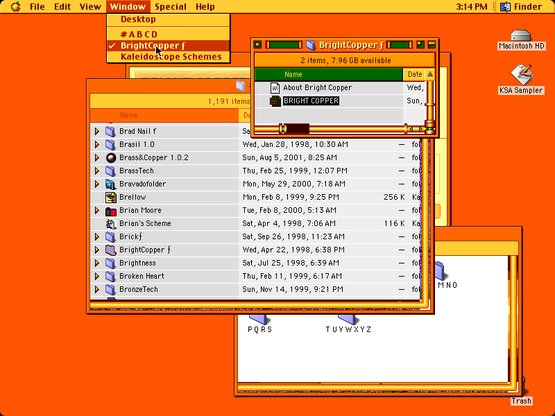This screenshot has width=555, height=416.
Task: Click the 256 K size value
Action: 394,197
